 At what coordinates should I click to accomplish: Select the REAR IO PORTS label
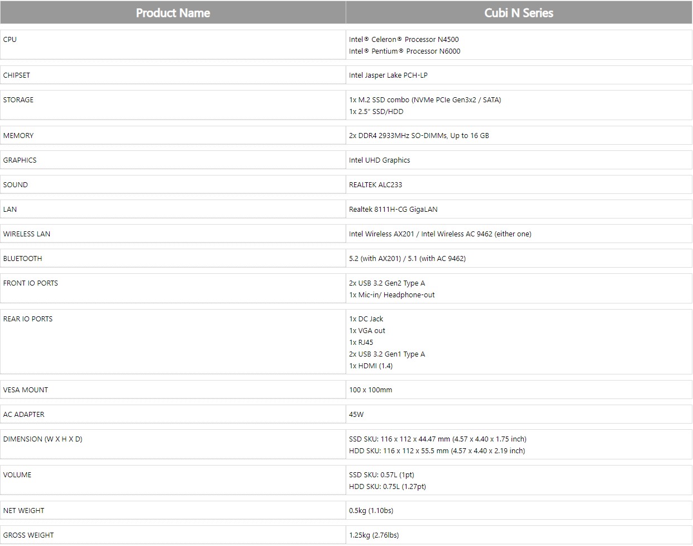click(x=28, y=319)
